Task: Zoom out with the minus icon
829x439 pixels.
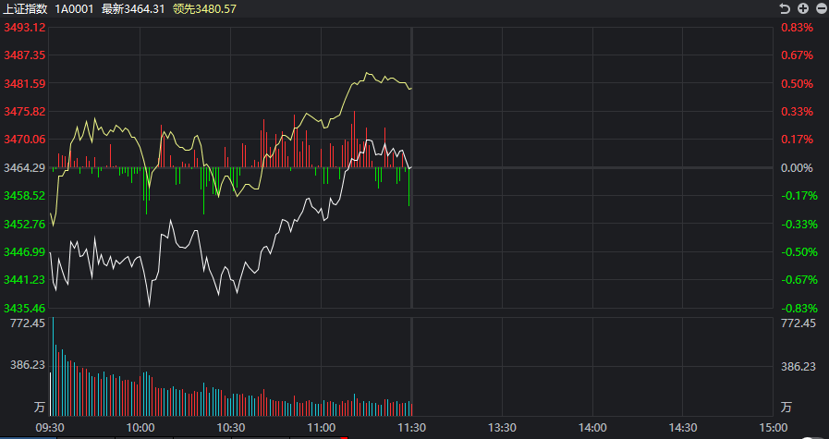Action: coord(820,8)
